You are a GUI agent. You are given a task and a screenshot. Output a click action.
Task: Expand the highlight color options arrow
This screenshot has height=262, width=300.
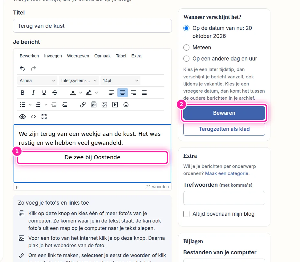tap(96, 93)
